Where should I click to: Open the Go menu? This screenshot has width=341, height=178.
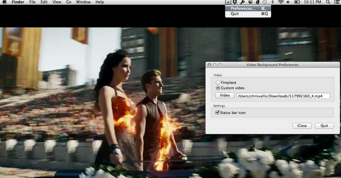tap(68, 2)
